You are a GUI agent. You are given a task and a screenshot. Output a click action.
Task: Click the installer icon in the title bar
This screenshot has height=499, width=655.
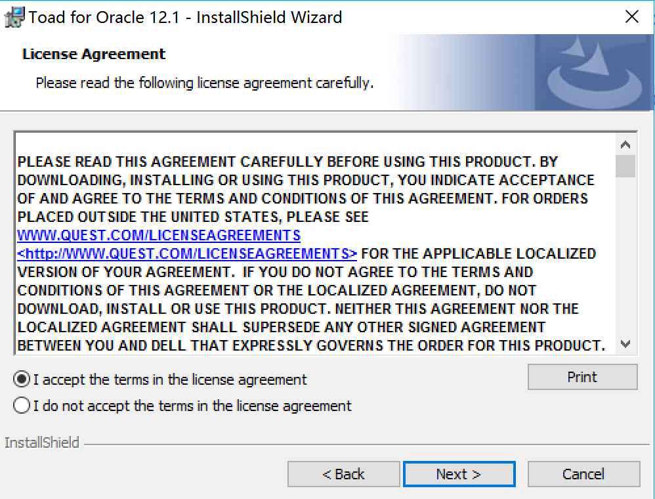[14, 17]
